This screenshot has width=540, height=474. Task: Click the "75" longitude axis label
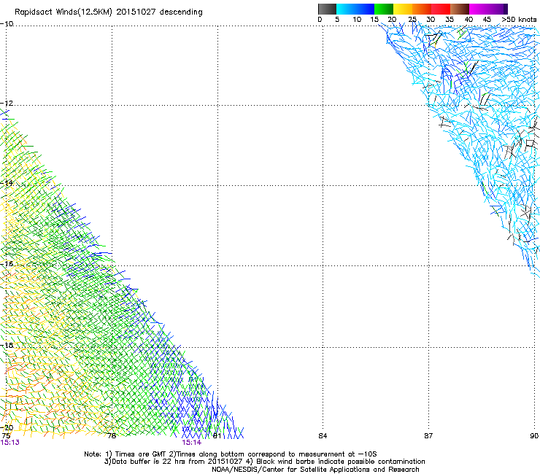(x=6, y=436)
